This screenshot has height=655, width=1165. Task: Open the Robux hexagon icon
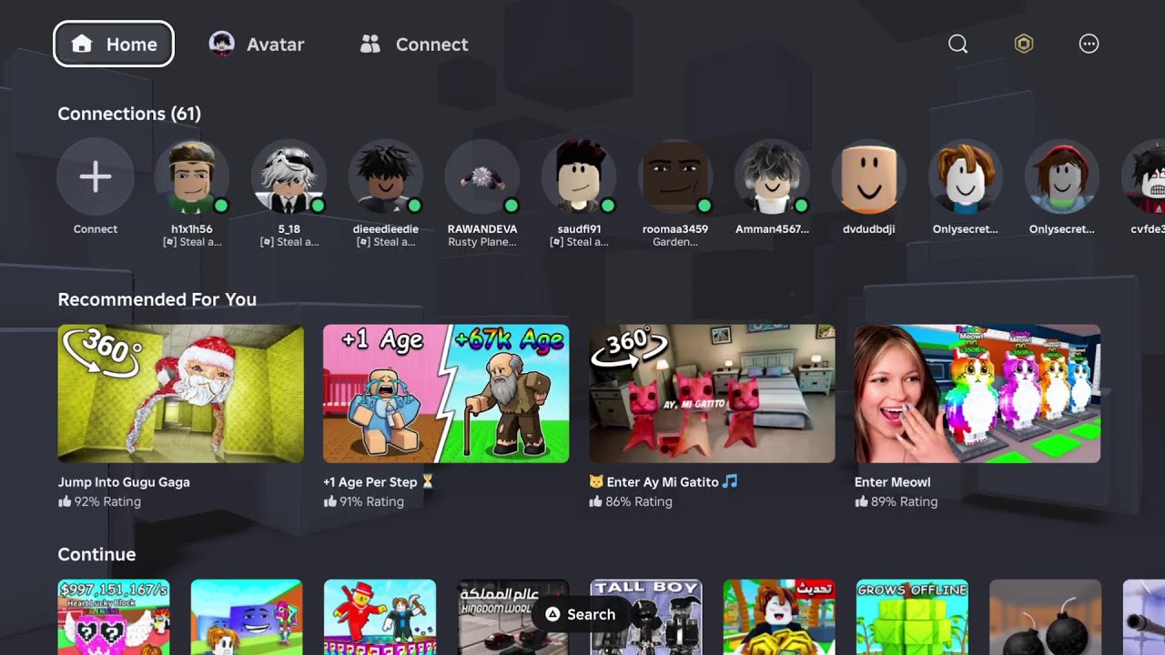coord(1024,44)
